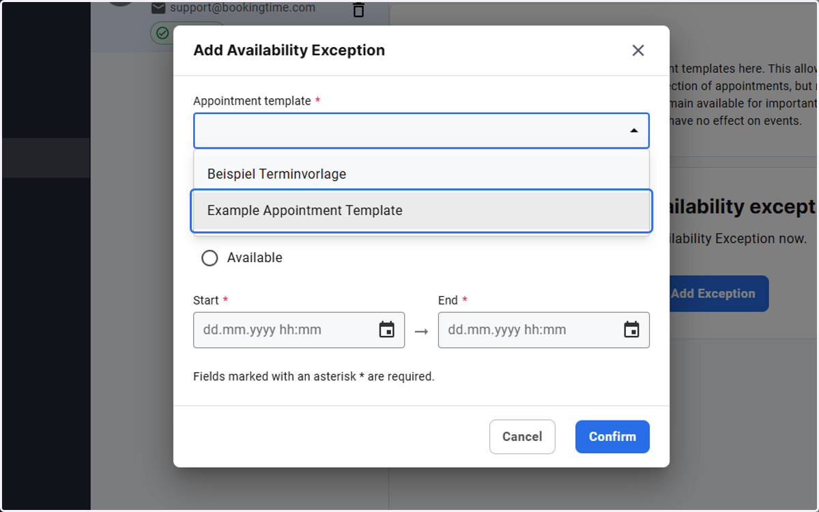The height and width of the screenshot is (512, 819).
Task: Close the Add Availability Exception dialog
Action: click(x=638, y=51)
